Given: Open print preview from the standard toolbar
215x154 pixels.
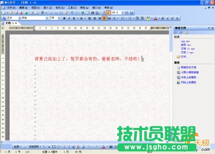Looking at the screenshot, I should point(37,13).
